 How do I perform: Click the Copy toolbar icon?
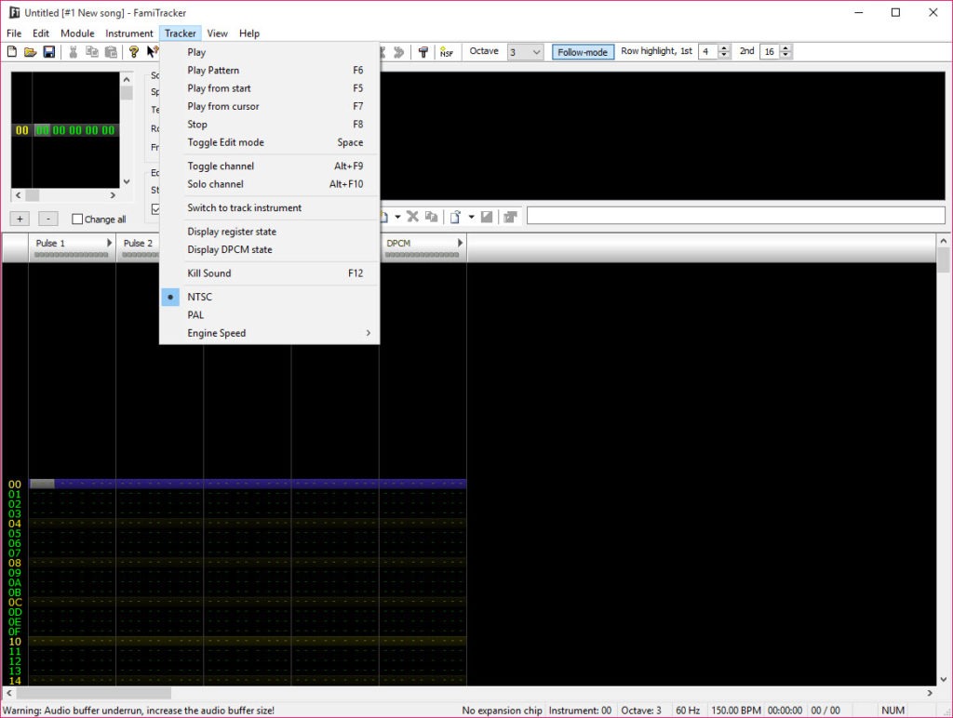[x=92, y=52]
